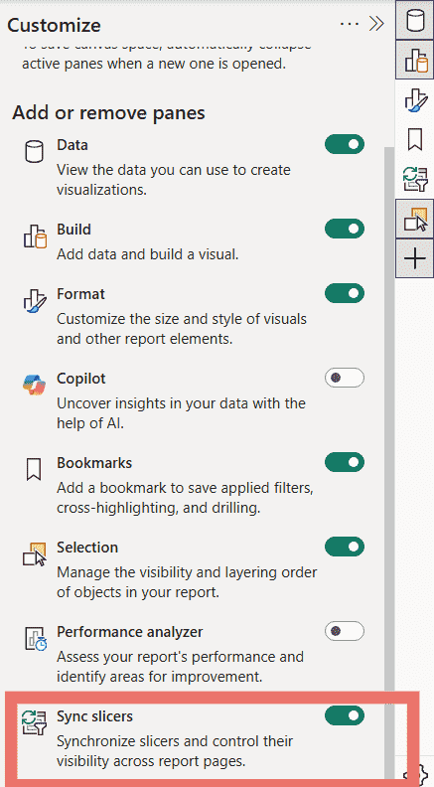The height and width of the screenshot is (787, 434).
Task: Enable the Copilot pane toggle
Action: [x=345, y=378]
